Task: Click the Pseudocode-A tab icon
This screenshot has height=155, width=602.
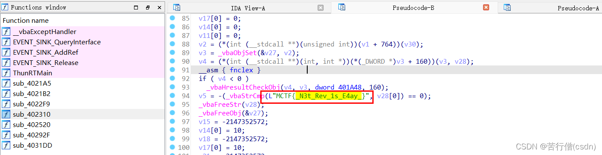Action: point(507,7)
